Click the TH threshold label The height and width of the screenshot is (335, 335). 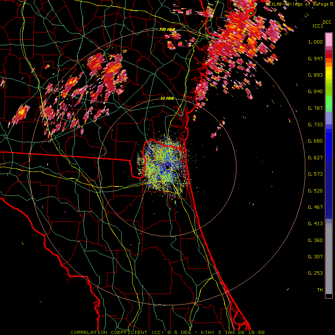320,290
